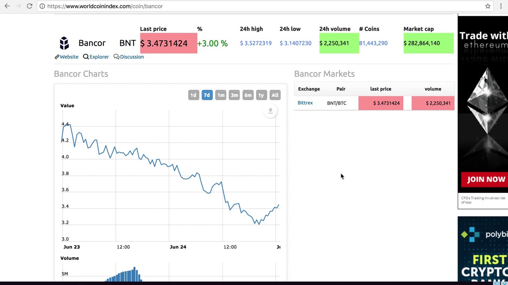Click the browser forward arrow
Viewport: 508px width, 285px height.
click(18, 6)
